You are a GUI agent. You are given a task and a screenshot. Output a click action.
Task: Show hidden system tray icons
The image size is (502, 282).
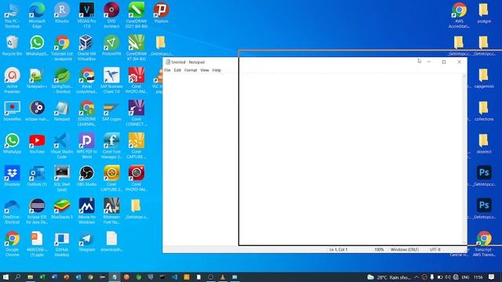pyautogui.click(x=417, y=277)
